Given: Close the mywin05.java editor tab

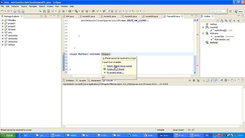Looking at the screenshot, I should [182, 16].
